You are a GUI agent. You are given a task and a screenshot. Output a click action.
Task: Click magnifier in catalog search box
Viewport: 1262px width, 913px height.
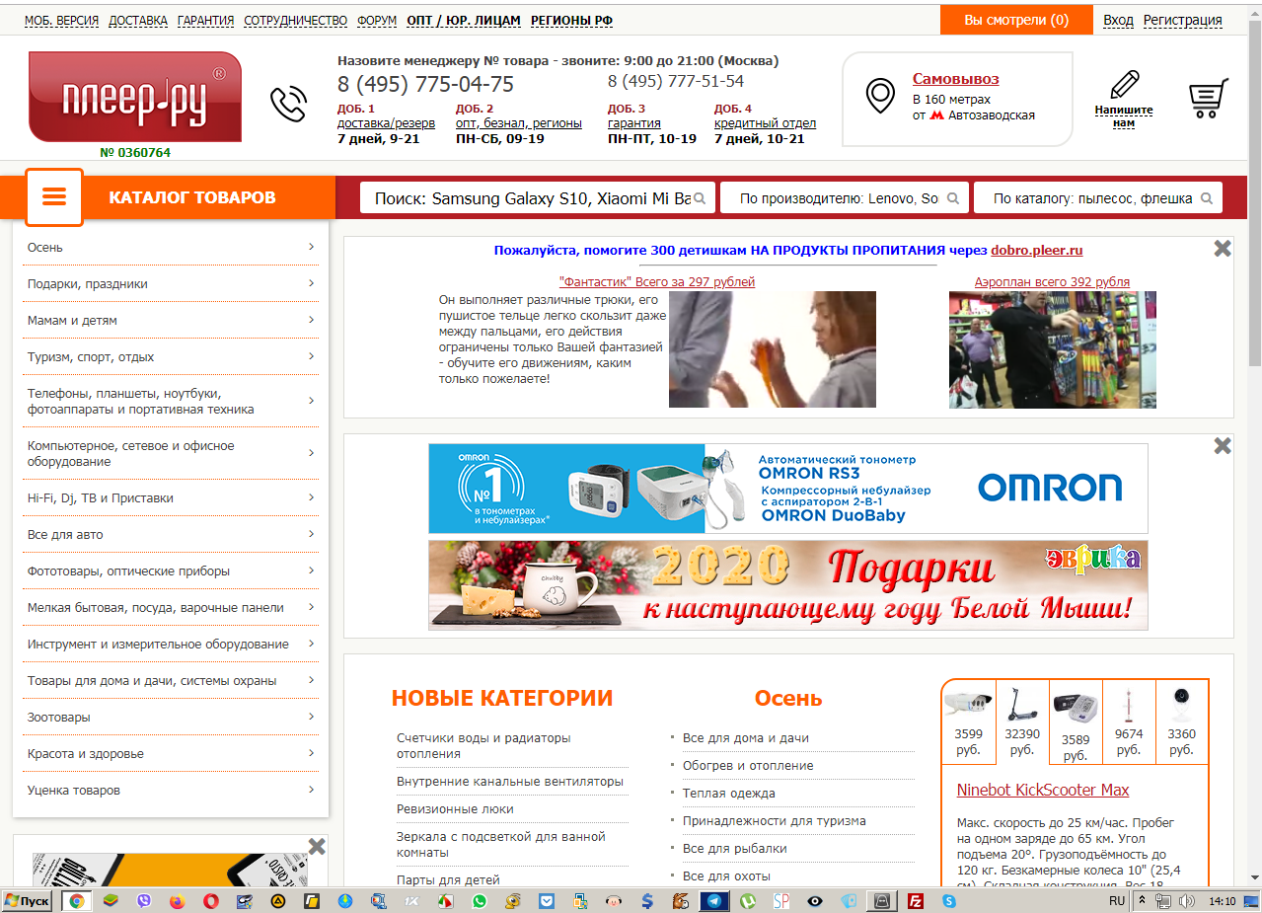(x=1208, y=198)
